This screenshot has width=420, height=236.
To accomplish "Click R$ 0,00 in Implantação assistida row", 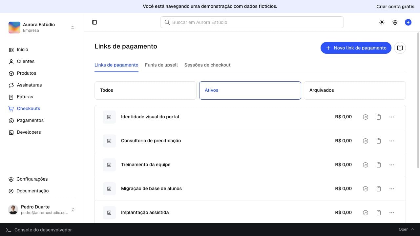I will click(343, 212).
